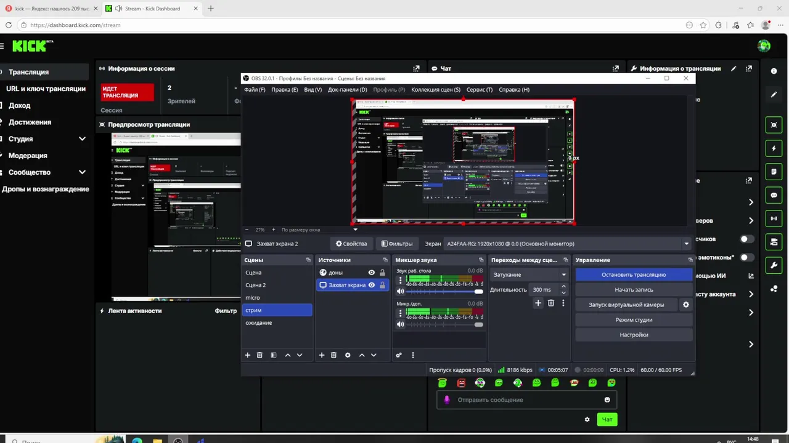Open the Экран monitor selection dropdown

click(x=567, y=244)
